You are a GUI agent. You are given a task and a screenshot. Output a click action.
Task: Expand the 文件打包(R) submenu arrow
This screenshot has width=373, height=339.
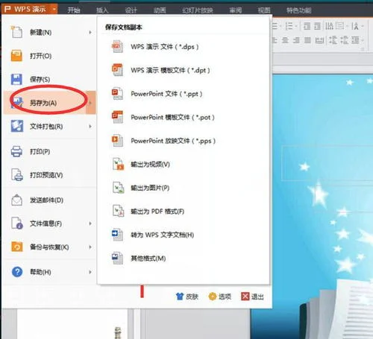tap(90, 127)
